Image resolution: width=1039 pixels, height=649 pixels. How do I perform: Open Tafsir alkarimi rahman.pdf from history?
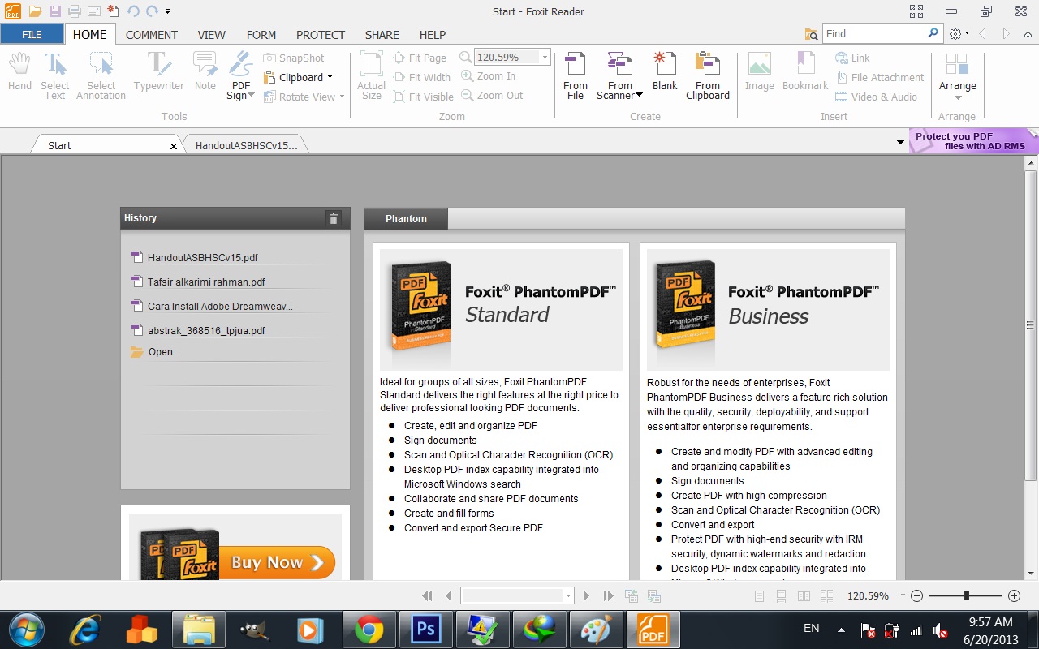[206, 282]
